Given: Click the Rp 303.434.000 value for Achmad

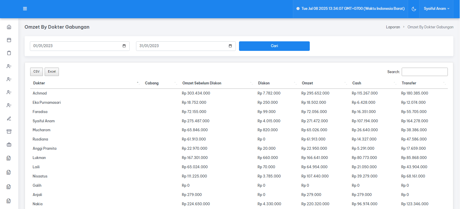Looking at the screenshot, I should (196, 93).
